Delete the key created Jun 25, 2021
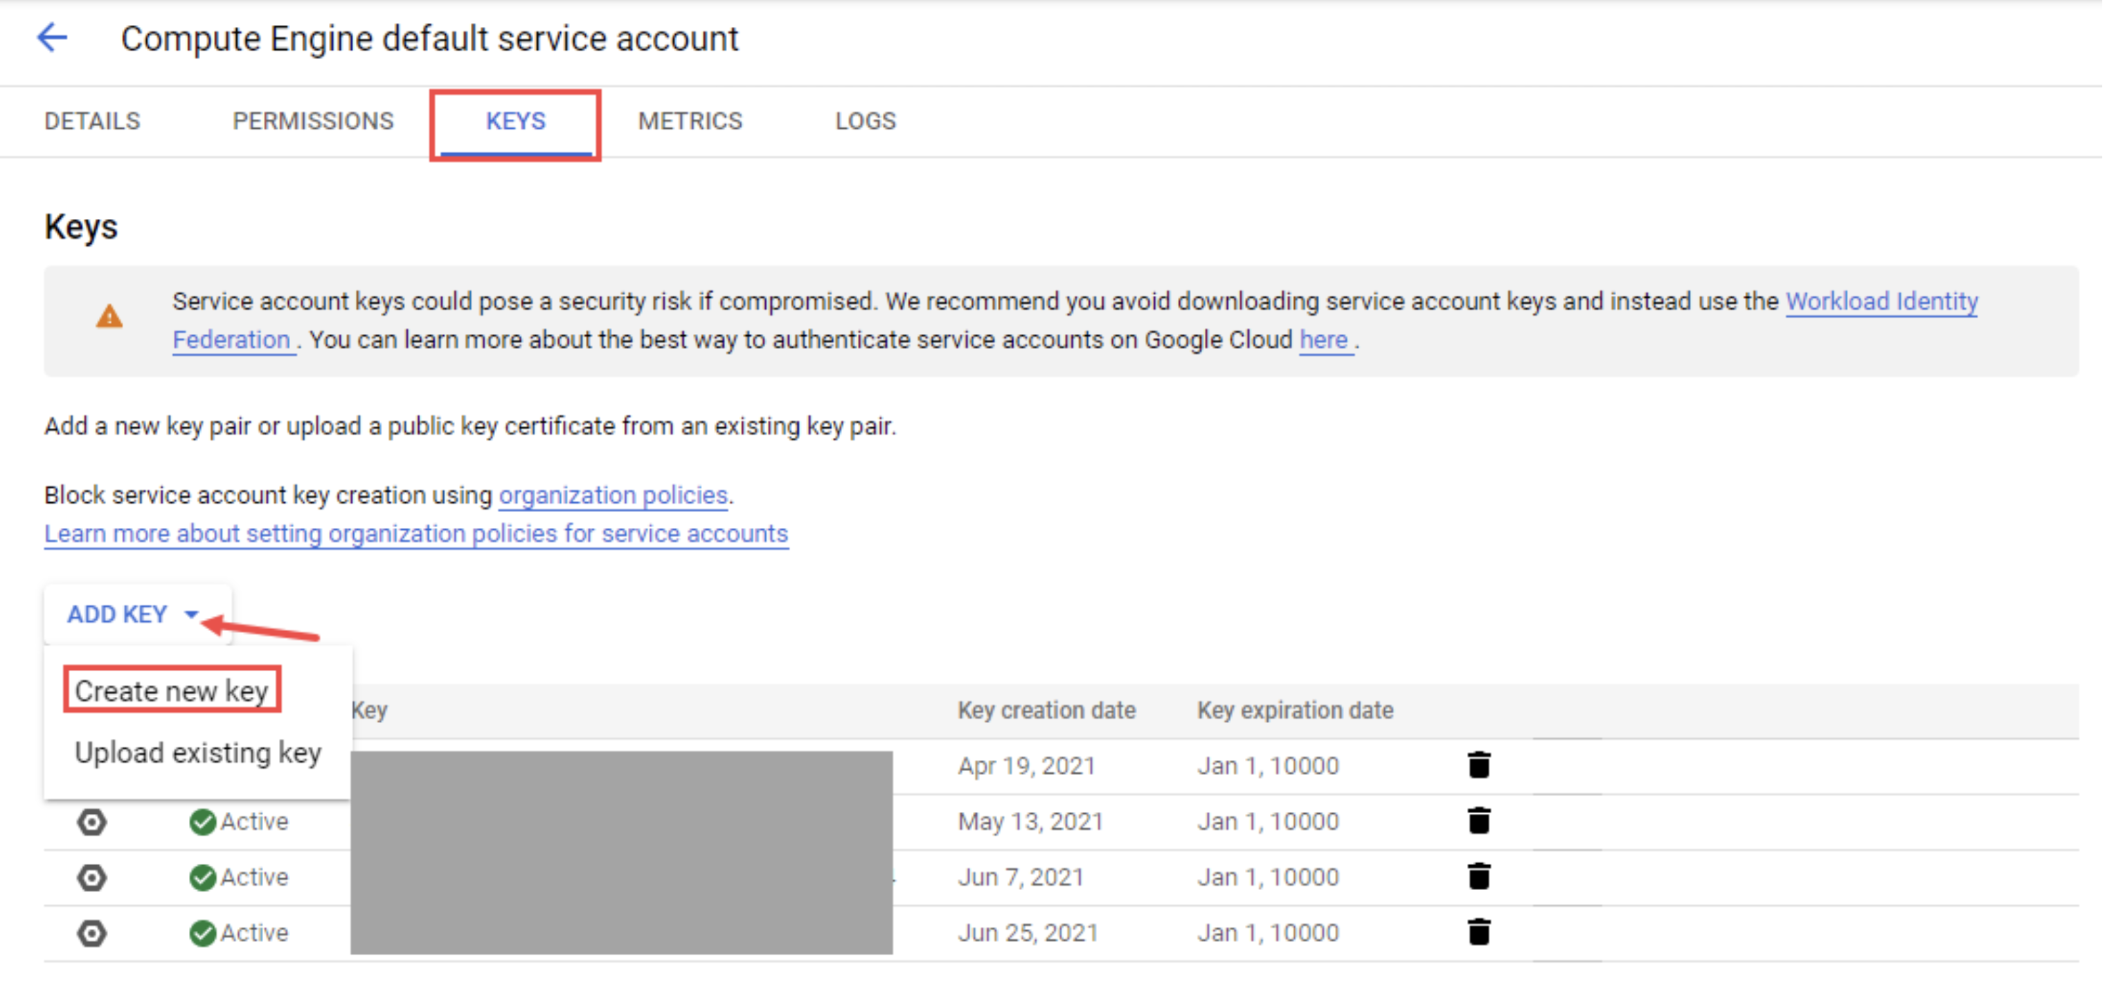2105x985 pixels. tap(1478, 932)
